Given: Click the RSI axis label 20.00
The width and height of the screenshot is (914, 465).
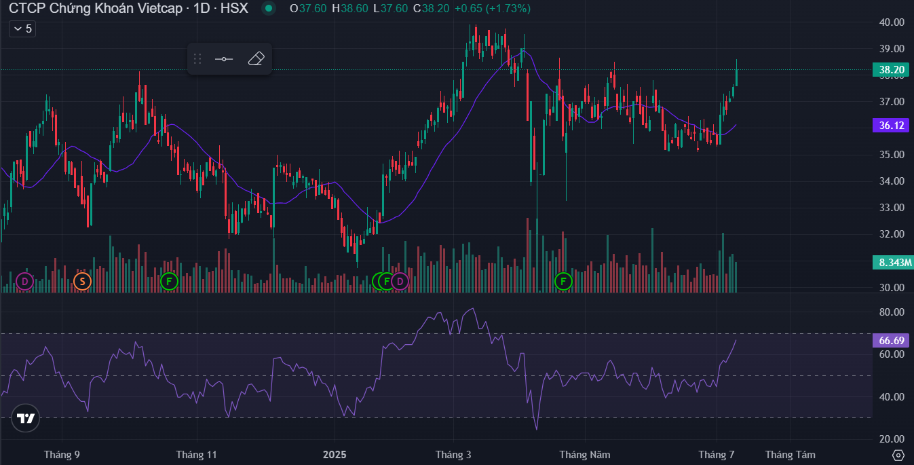Looking at the screenshot, I should click(892, 439).
